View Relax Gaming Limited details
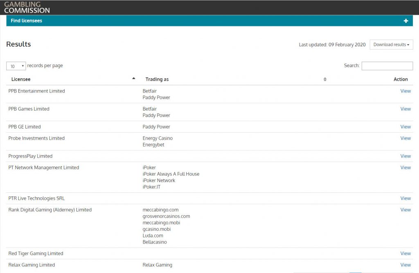 [405, 265]
